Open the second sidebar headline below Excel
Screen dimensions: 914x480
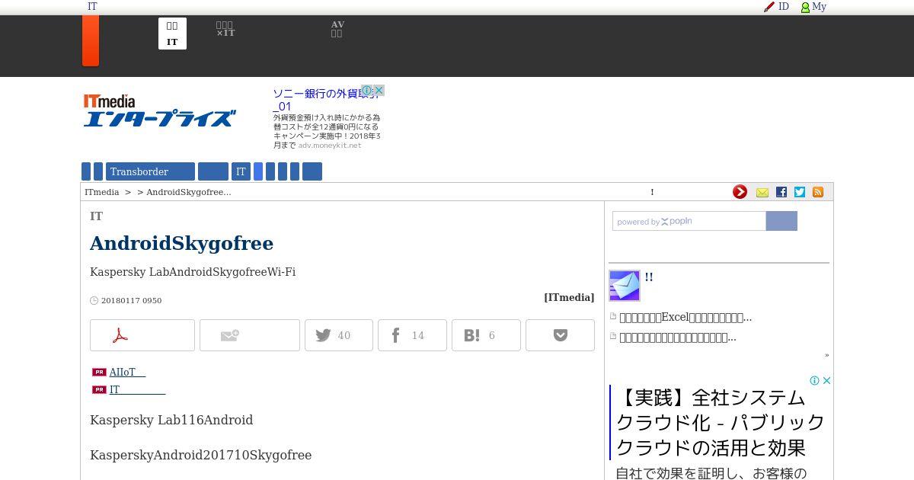click(678, 337)
